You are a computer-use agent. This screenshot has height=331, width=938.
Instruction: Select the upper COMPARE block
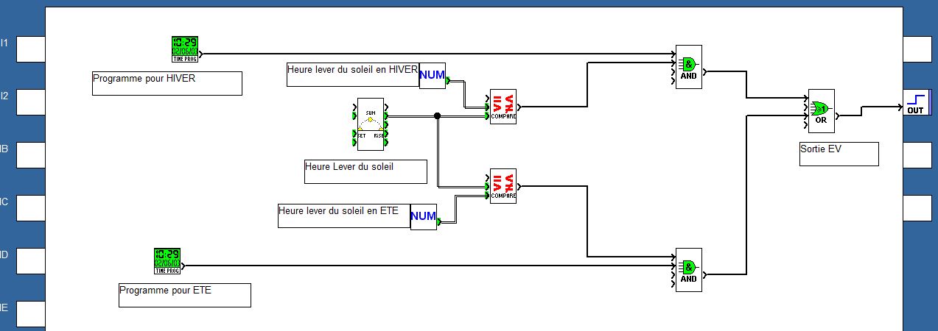tap(503, 107)
